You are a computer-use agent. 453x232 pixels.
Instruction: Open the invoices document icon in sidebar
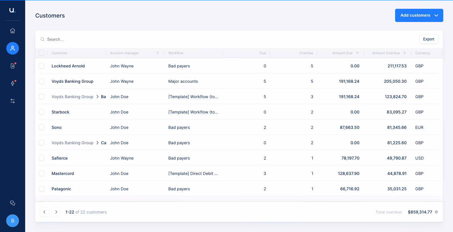[13, 66]
